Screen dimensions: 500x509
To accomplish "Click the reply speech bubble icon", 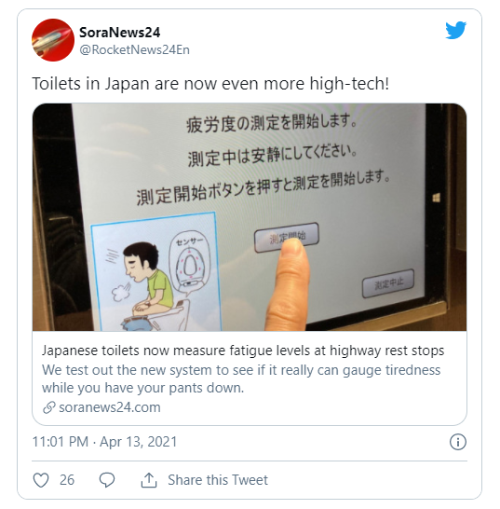I will (107, 480).
